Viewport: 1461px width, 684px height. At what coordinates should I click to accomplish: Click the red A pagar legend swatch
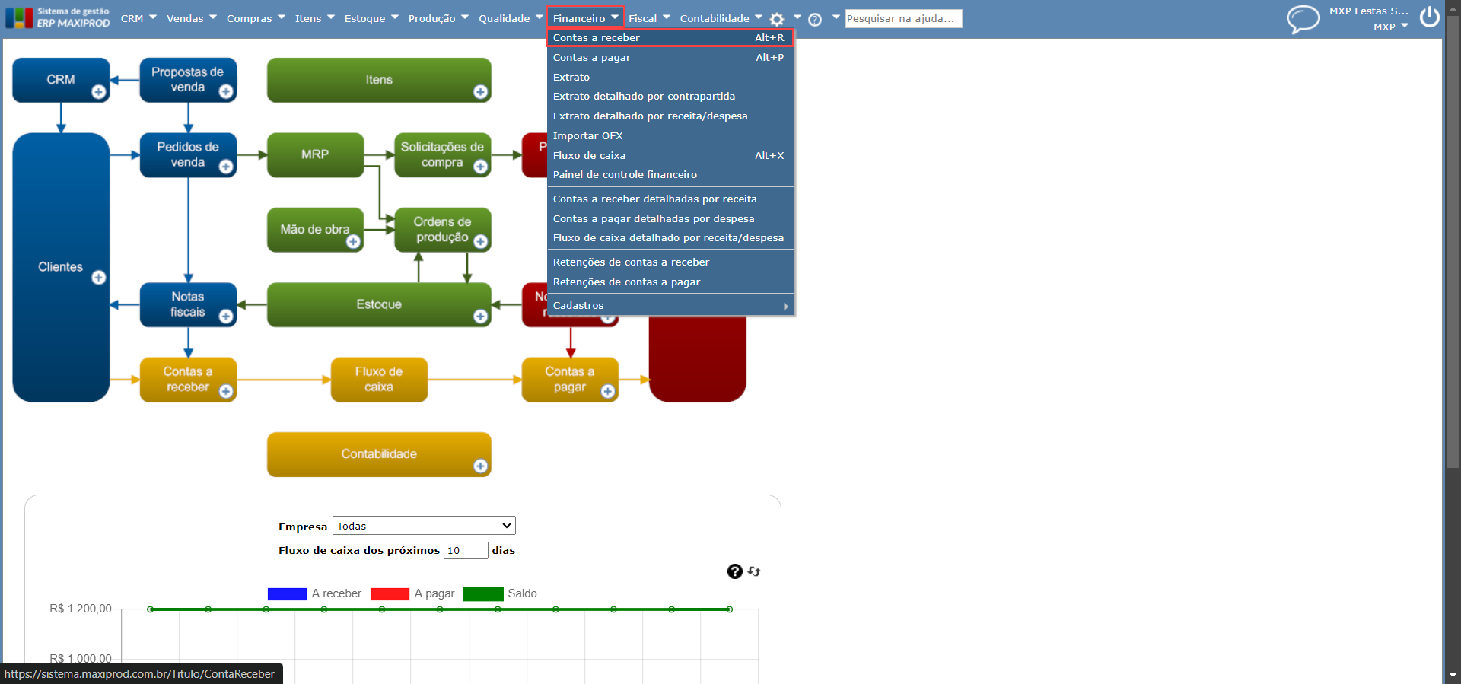tap(390, 594)
